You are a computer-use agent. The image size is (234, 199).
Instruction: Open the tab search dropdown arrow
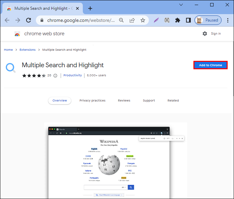(x=181, y=5)
